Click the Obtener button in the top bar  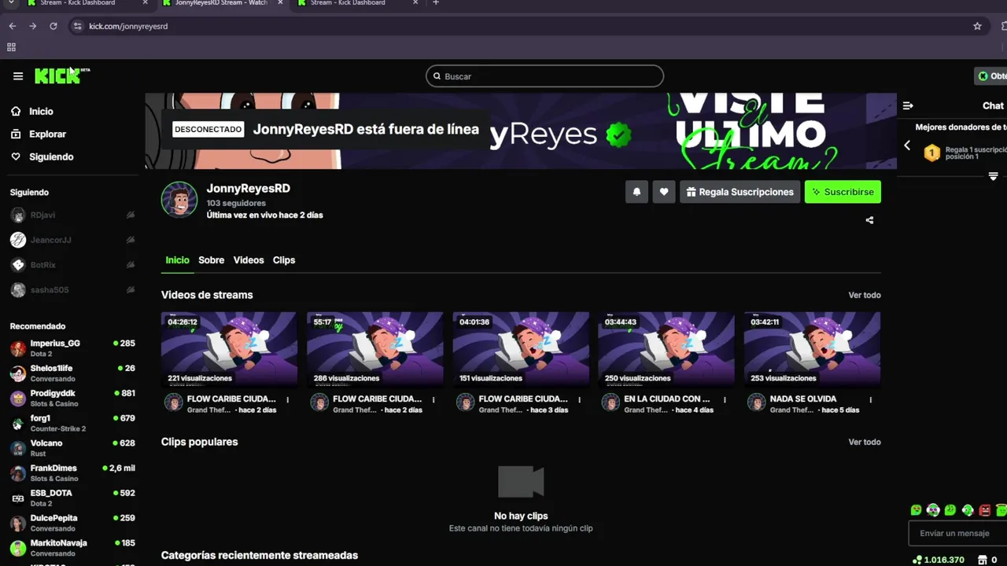point(991,76)
